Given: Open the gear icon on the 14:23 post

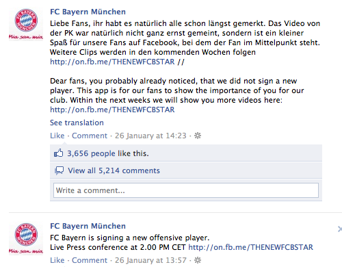Looking at the screenshot, I should pos(198,136).
